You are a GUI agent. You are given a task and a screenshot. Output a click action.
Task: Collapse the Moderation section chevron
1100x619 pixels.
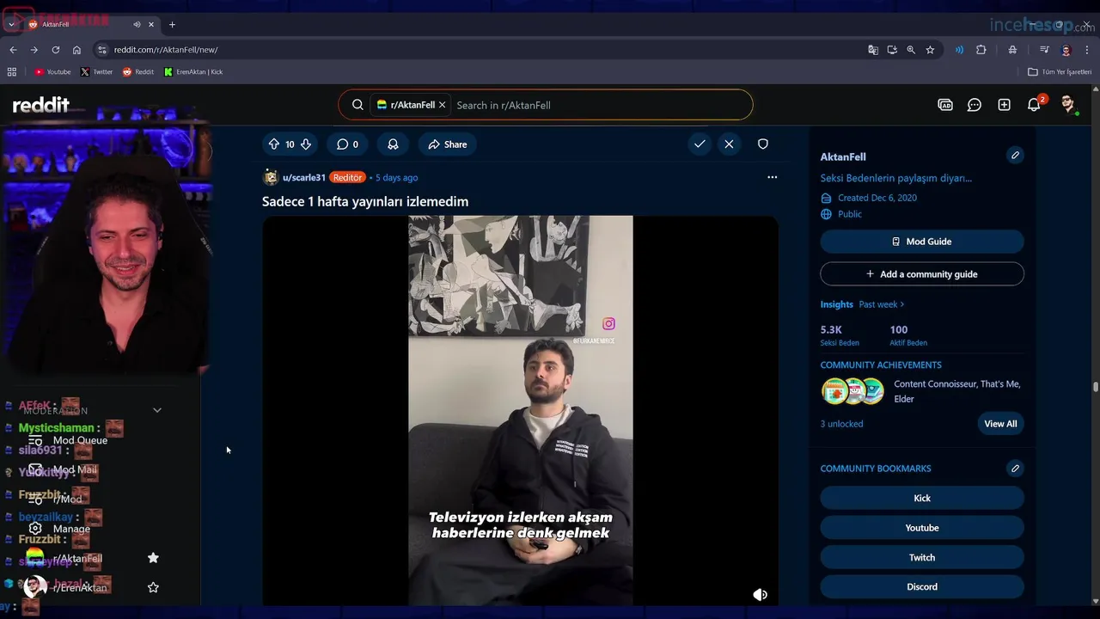coord(157,410)
